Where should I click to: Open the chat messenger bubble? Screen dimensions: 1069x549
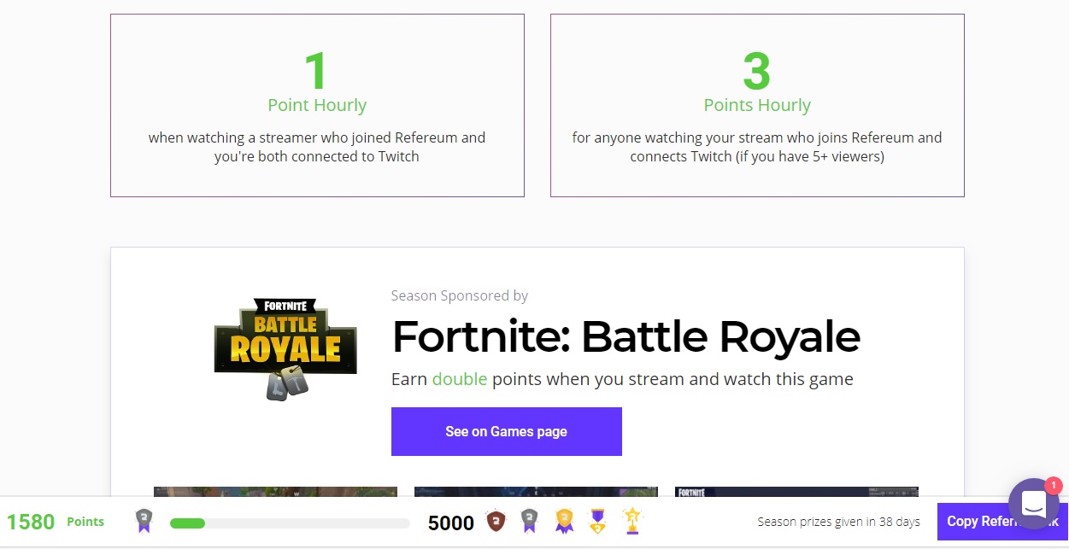tap(1033, 505)
